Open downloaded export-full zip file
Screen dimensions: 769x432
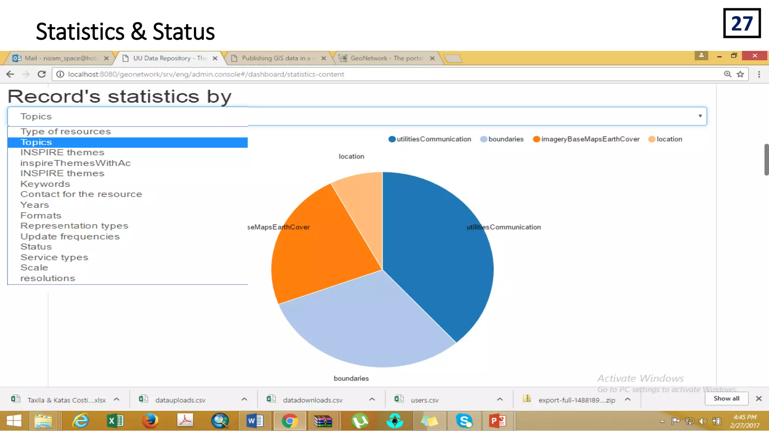pos(569,400)
